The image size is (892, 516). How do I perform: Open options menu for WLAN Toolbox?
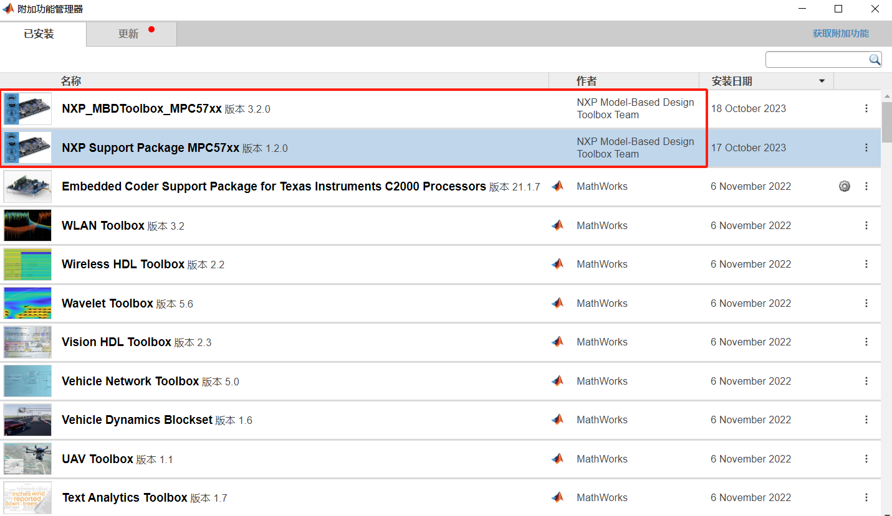[866, 225]
